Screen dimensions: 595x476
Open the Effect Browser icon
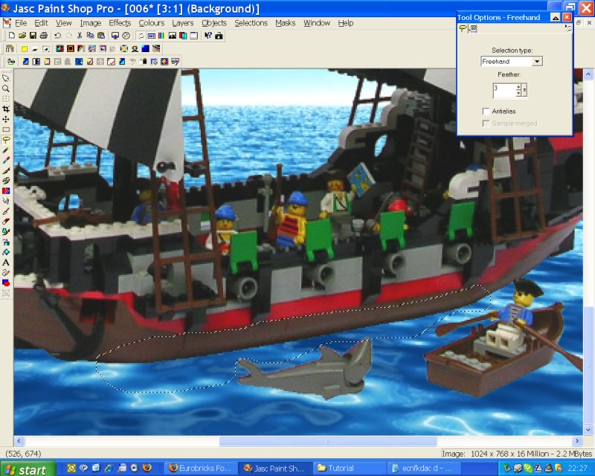(10, 48)
